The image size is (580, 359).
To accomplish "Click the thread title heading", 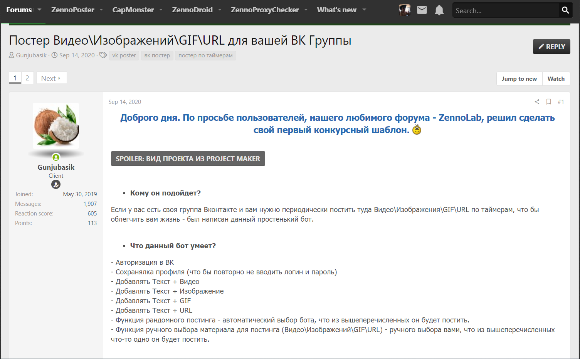I will pos(180,40).
